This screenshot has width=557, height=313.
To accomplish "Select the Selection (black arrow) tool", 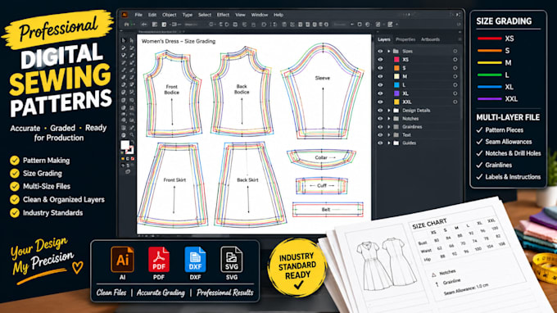I will coord(123,40).
